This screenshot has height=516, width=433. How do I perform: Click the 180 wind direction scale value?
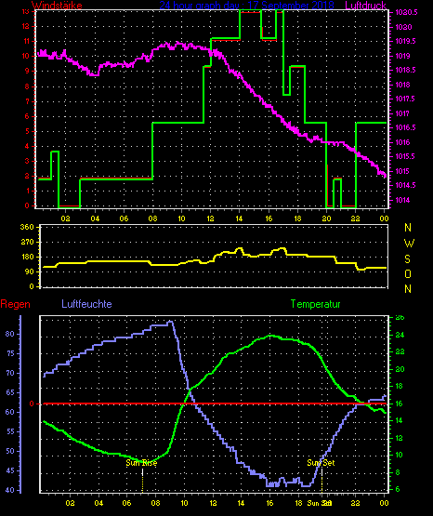[27, 257]
